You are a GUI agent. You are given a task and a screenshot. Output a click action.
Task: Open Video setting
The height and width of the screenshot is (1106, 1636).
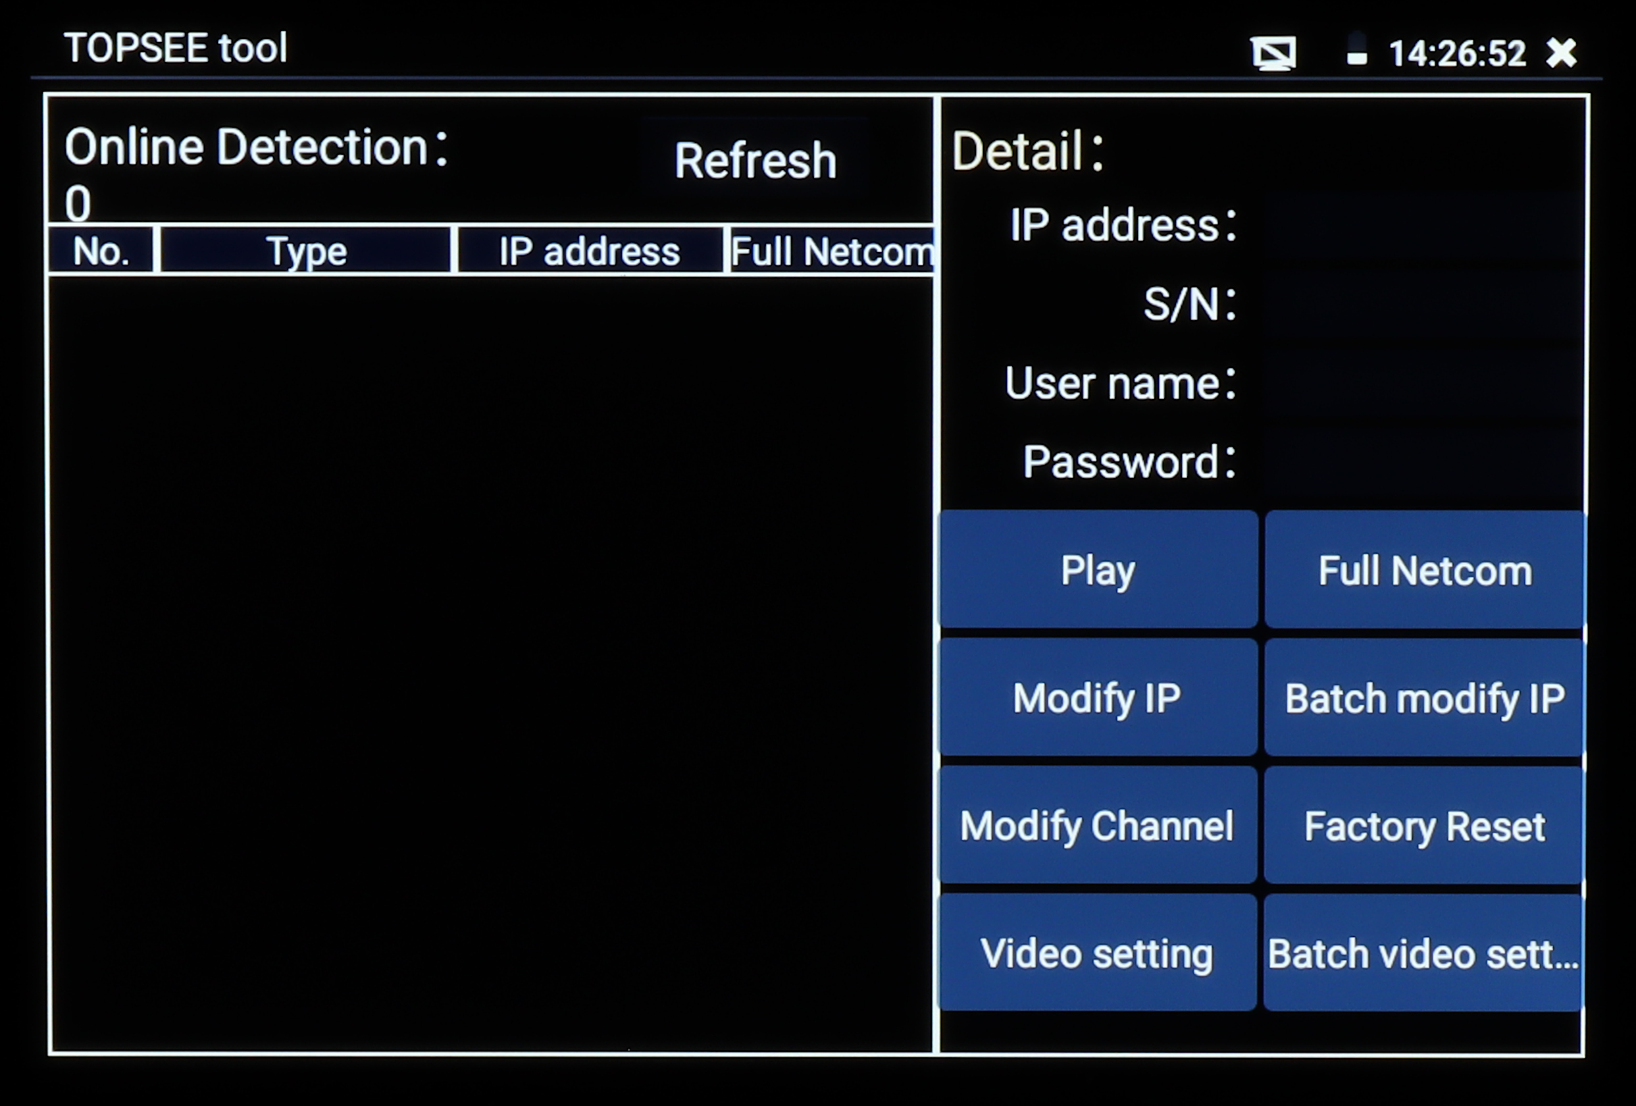coord(1098,953)
